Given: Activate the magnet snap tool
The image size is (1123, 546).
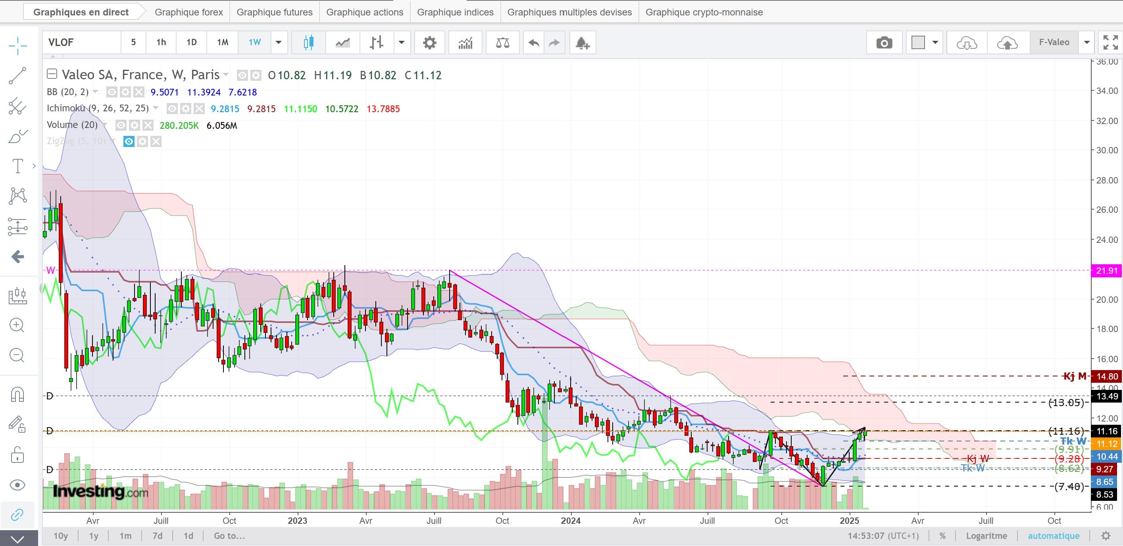Looking at the screenshot, I should tap(17, 395).
